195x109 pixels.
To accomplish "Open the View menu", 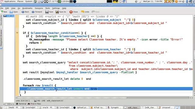I will point(13,8).
